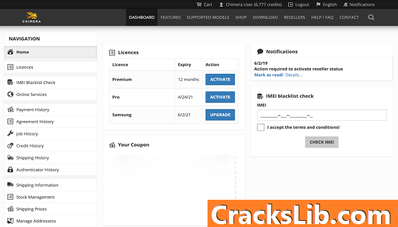The height and width of the screenshot is (227, 398).
Task: Click the Notifications speech bubble icon
Action: 260,52
